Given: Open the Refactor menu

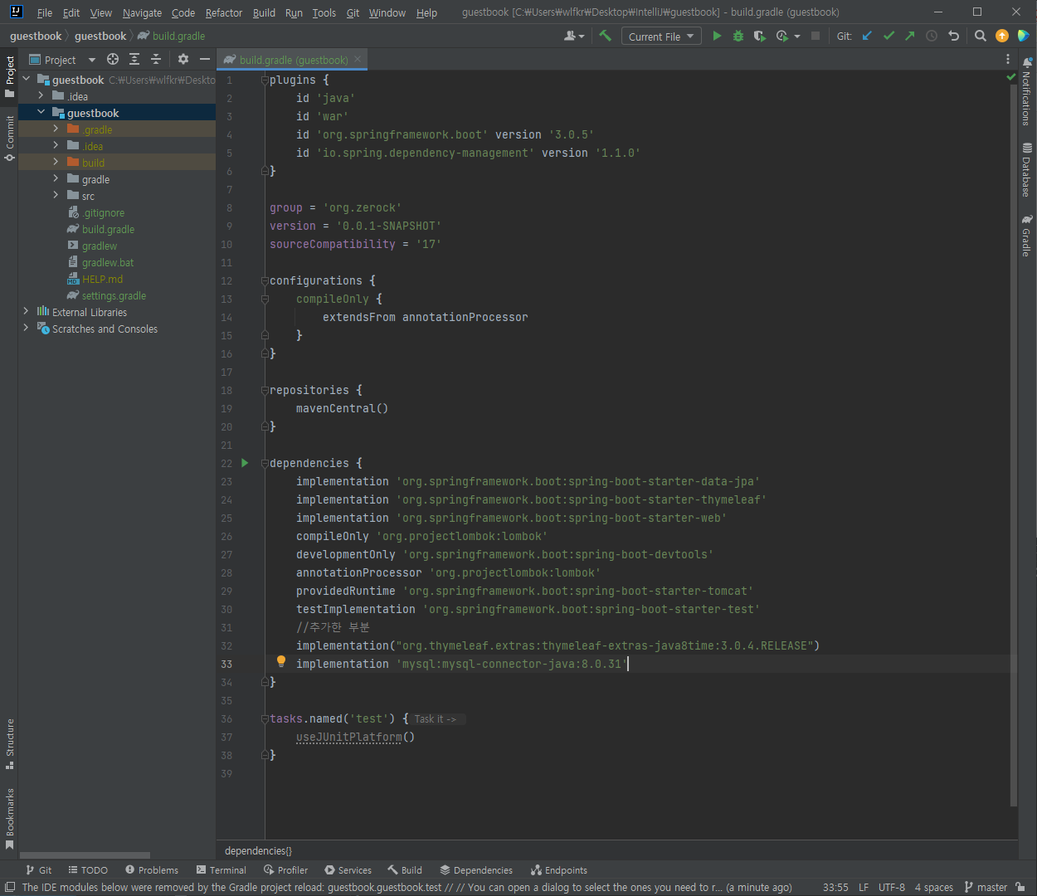Looking at the screenshot, I should point(224,12).
